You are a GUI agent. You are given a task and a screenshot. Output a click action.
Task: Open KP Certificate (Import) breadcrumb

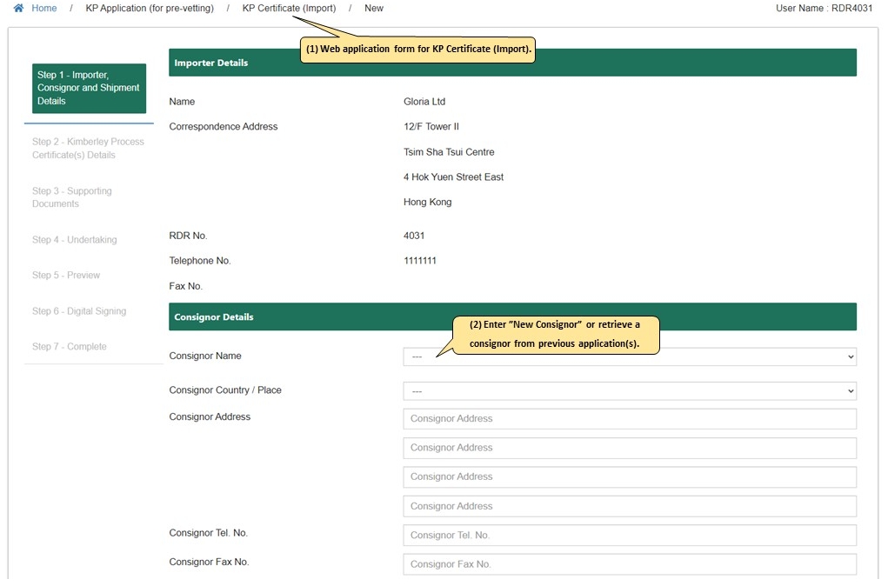289,8
